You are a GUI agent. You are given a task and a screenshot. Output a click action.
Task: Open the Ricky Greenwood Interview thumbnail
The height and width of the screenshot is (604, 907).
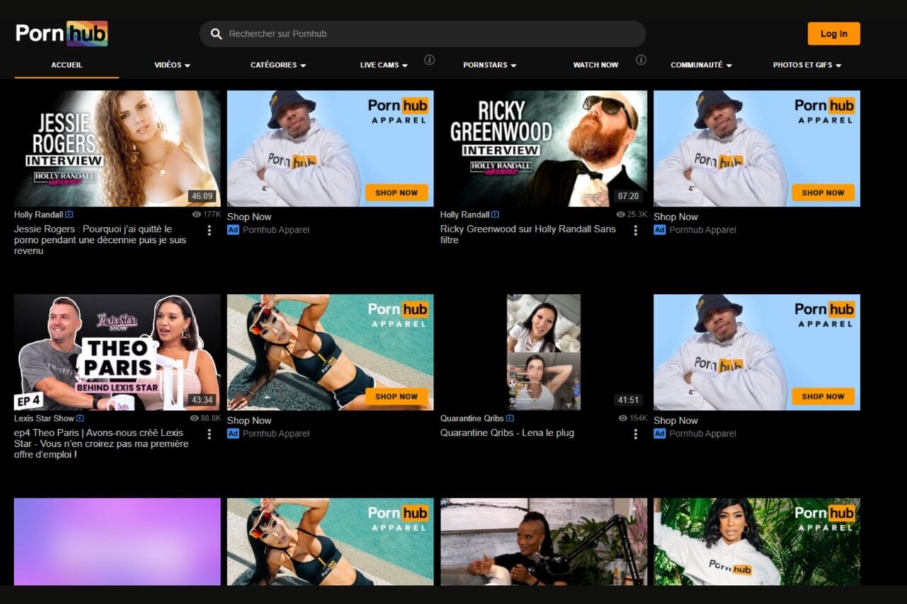pos(543,148)
